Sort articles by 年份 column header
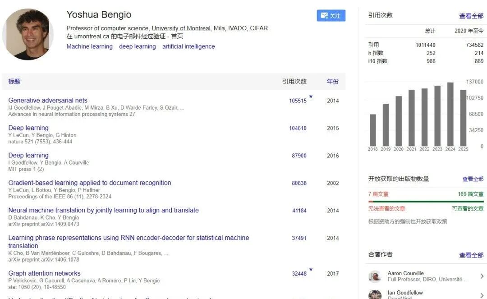Screen dimensions: 487x299 click(333, 81)
